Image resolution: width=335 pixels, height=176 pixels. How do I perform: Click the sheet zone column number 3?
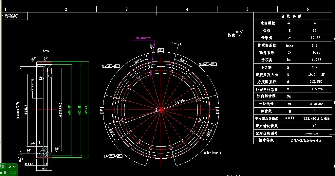click(126, 9)
